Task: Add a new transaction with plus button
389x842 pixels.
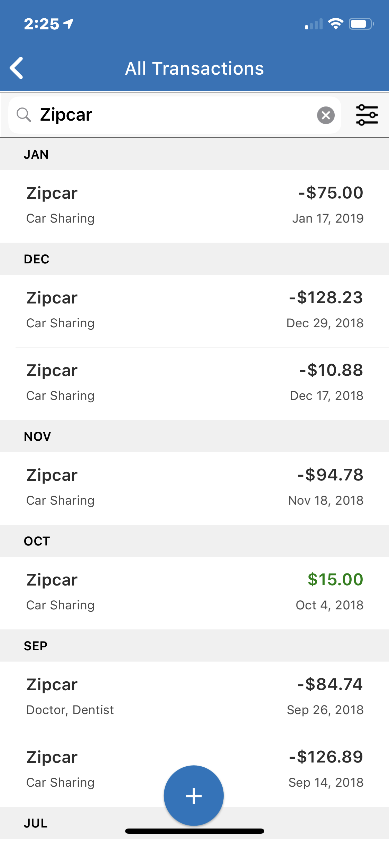Action: (x=194, y=796)
